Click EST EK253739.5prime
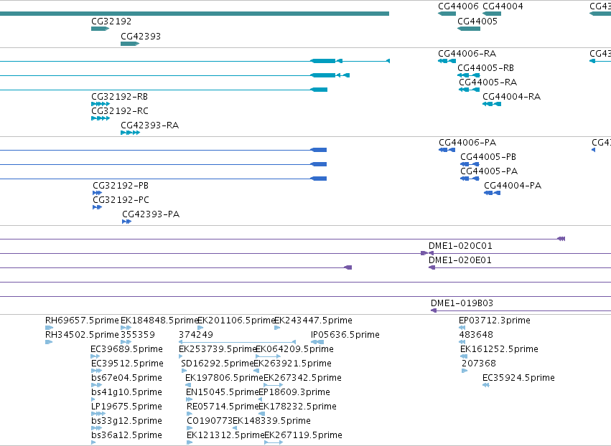Image resolution: width=611 pixels, height=446 pixels. click(x=217, y=349)
